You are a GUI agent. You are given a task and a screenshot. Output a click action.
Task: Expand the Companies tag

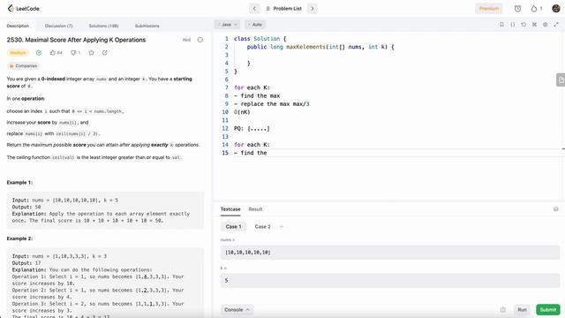(23, 65)
